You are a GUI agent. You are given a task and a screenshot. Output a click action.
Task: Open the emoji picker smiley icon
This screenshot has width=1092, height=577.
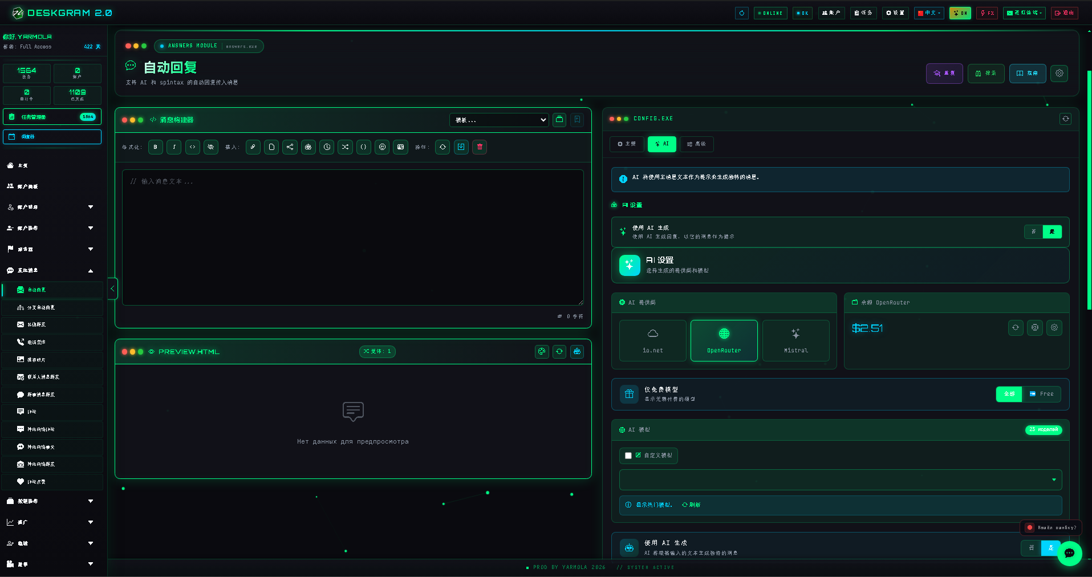[x=382, y=147]
